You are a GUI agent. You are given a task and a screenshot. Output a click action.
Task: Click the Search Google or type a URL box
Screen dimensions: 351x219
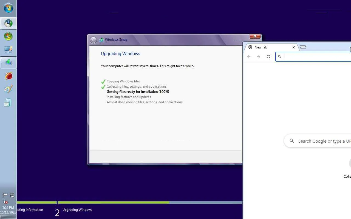318,141
